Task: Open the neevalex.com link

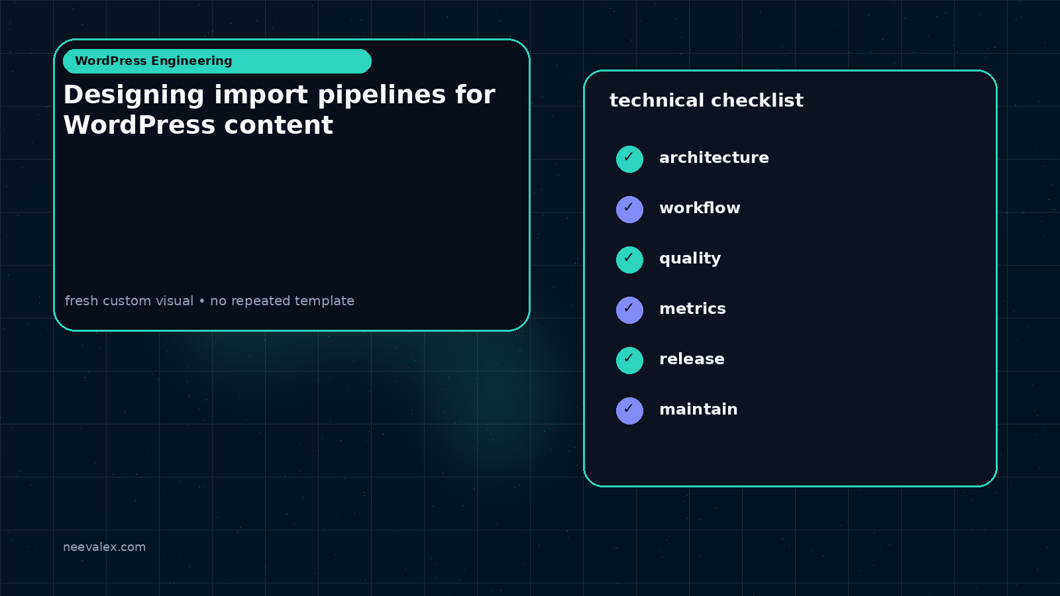Action: (104, 547)
